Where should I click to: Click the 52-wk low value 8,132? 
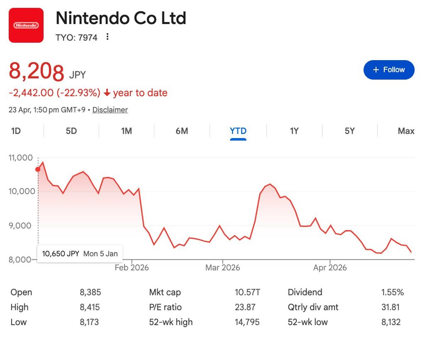point(391,322)
